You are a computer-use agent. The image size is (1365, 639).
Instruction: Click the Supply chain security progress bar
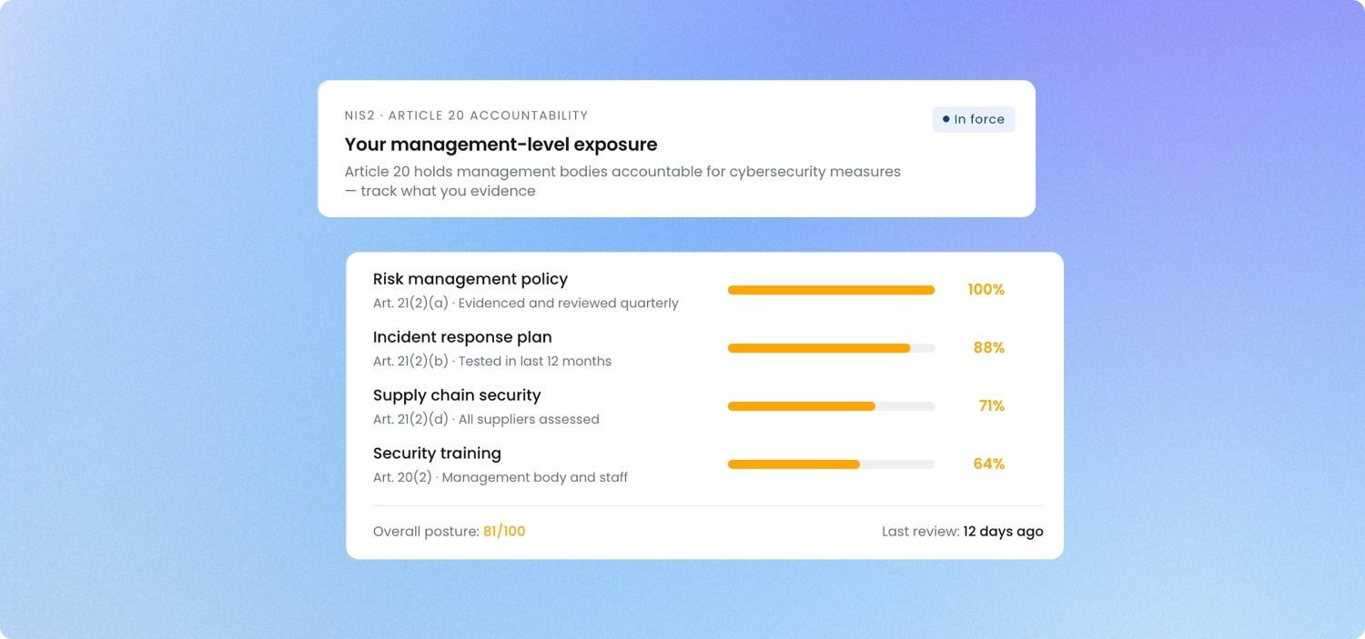tap(831, 406)
